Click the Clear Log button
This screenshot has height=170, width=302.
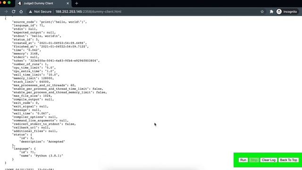tap(268, 160)
